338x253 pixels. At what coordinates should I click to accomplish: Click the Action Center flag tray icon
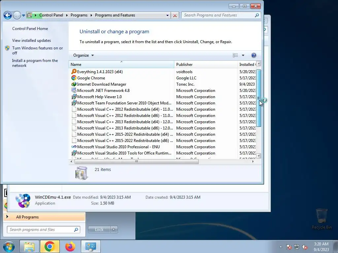point(289,247)
